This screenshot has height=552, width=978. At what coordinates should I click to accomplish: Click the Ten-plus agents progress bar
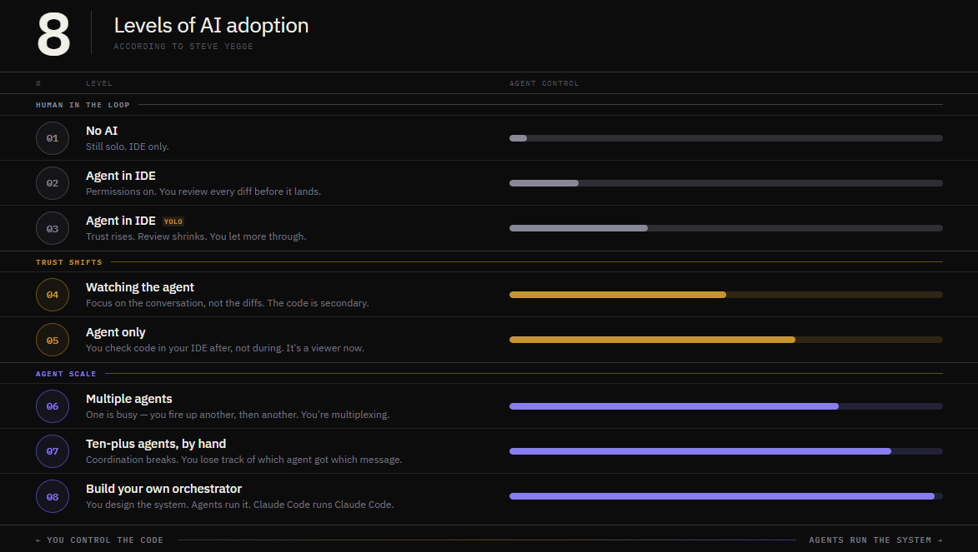pyautogui.click(x=726, y=451)
